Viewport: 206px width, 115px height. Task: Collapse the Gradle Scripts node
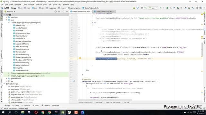(x=4, y=84)
